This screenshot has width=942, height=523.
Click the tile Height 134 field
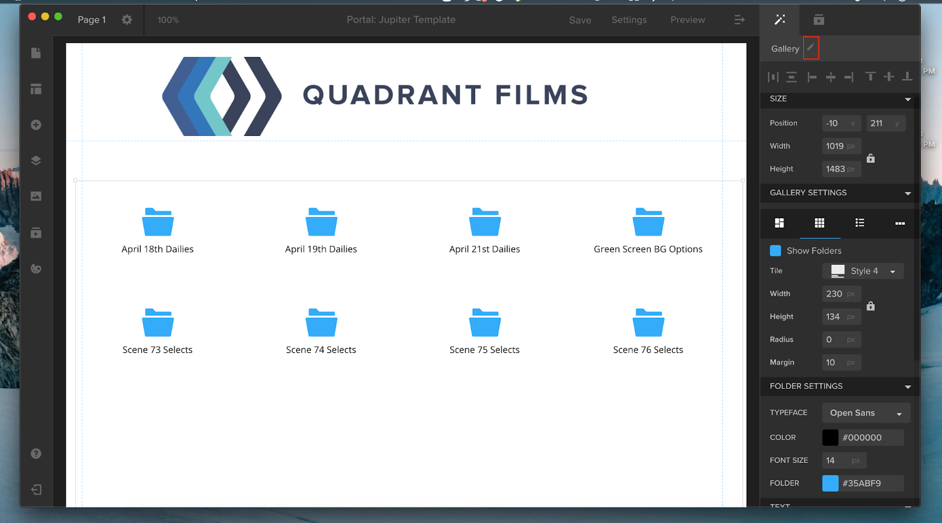point(842,317)
